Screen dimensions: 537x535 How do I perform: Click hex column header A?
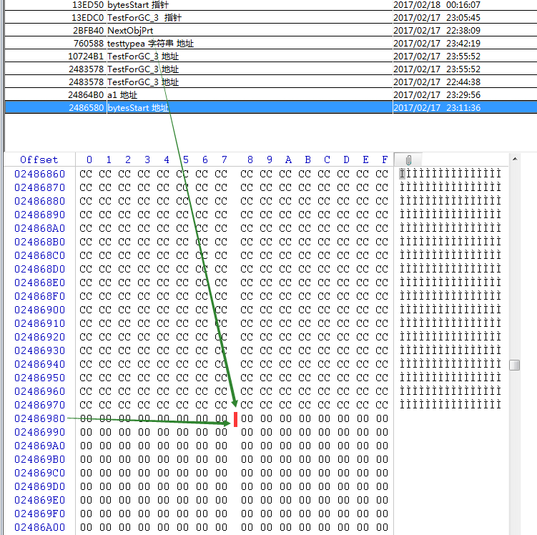coord(288,160)
